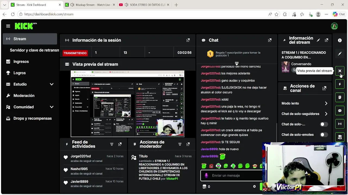Filter the Feed de actividades list
This screenshot has width=348, height=195.
tap(112, 144)
